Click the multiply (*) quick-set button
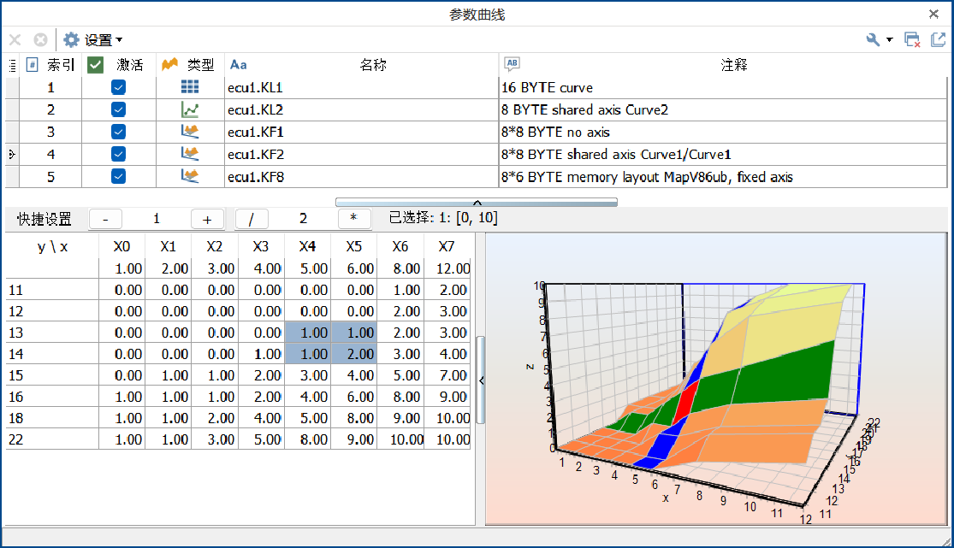954x548 pixels. click(354, 219)
